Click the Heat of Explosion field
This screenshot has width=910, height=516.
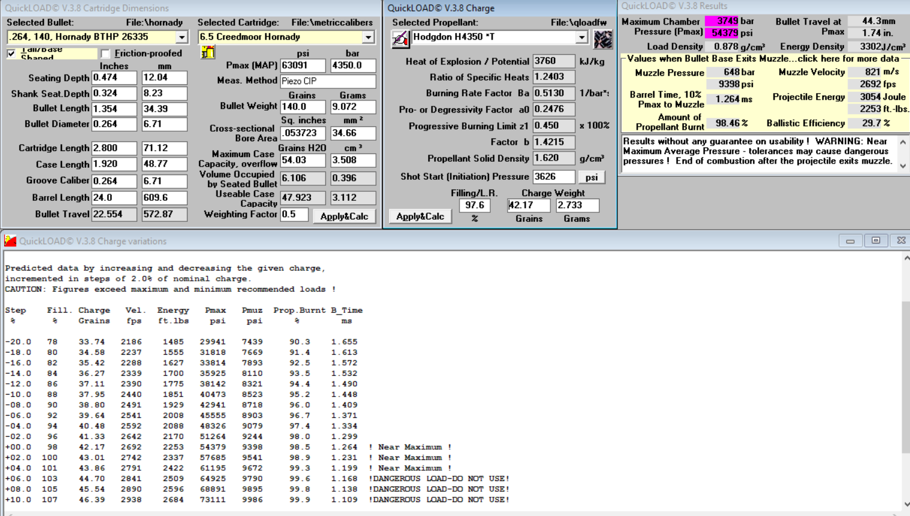point(554,61)
